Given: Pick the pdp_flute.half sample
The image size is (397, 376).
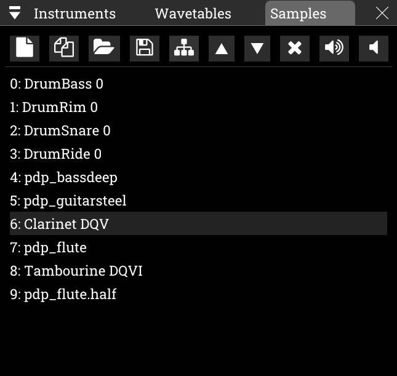Looking at the screenshot, I should click(x=63, y=294).
